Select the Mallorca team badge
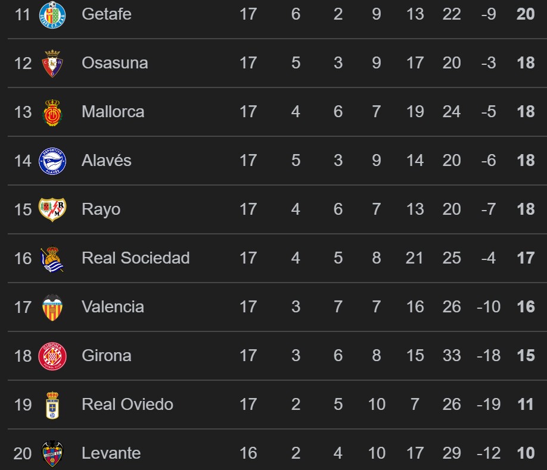This screenshot has width=547, height=470. coord(52,112)
